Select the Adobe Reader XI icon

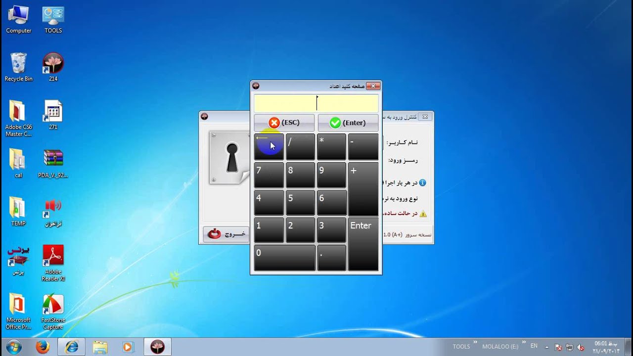(53, 263)
